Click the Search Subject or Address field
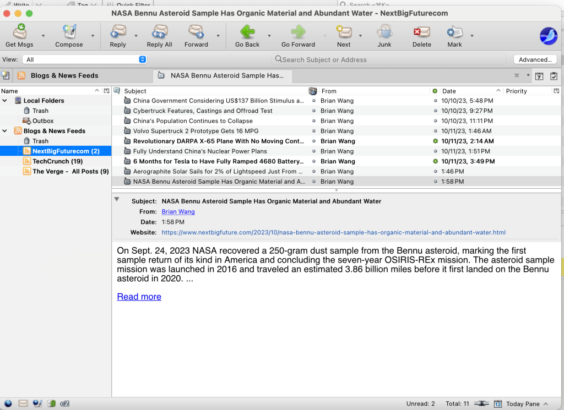This screenshot has width=564, height=410. [x=389, y=59]
